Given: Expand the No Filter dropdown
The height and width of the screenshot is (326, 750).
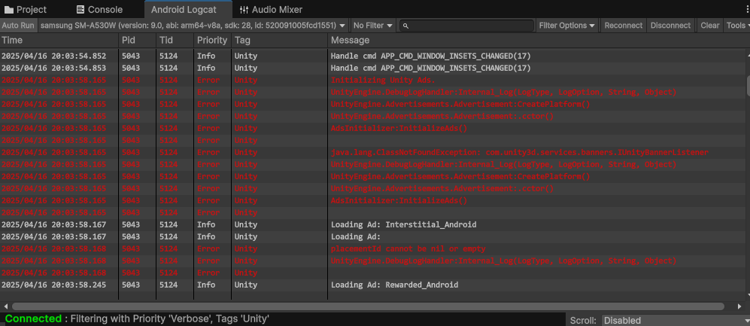Looking at the screenshot, I should [x=373, y=26].
